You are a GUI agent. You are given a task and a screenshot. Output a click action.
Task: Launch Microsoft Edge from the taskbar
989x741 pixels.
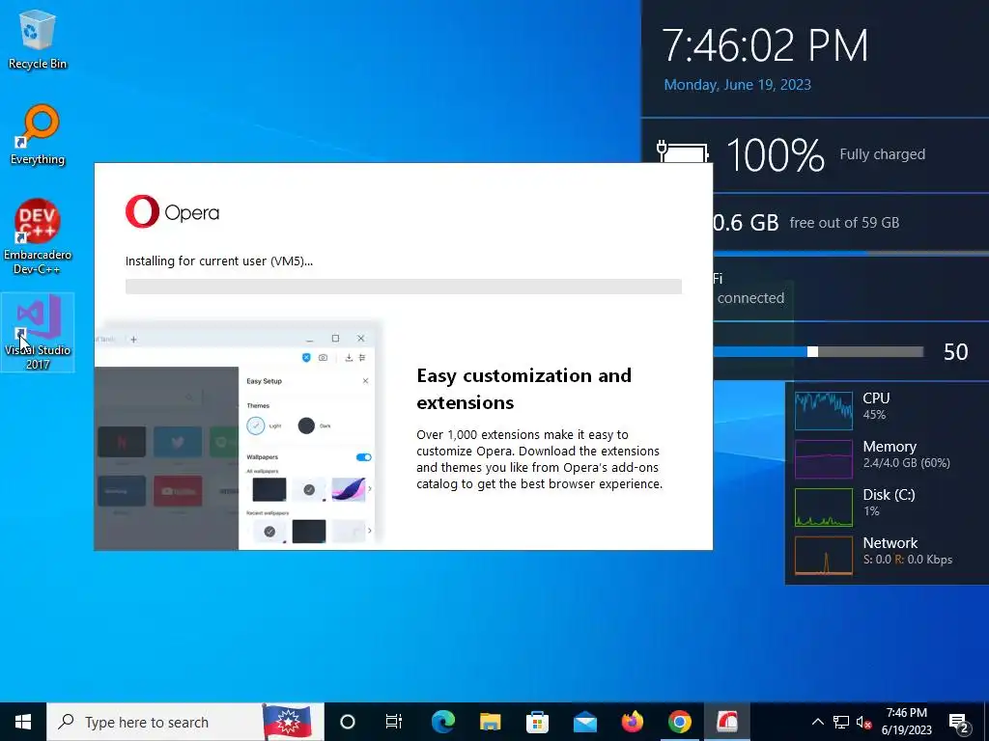pos(442,722)
